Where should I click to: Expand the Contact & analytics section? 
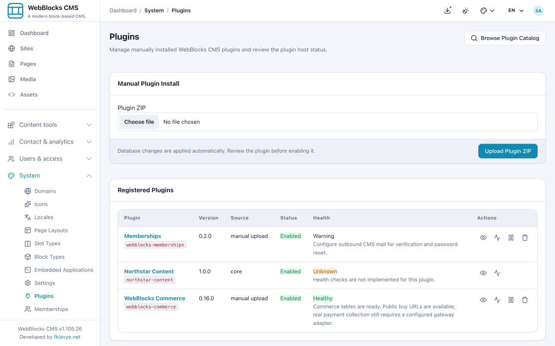50,141
